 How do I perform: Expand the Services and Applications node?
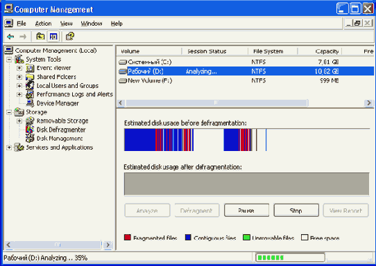tap(9, 148)
